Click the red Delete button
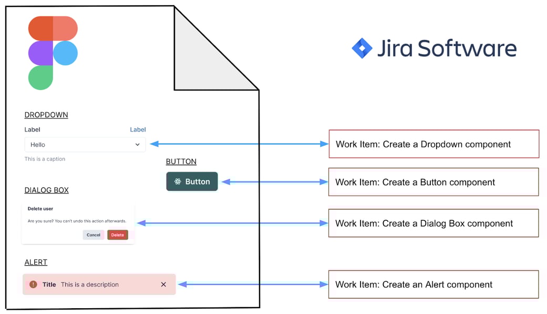Image resolution: width=547 pixels, height=314 pixels. pyautogui.click(x=117, y=235)
